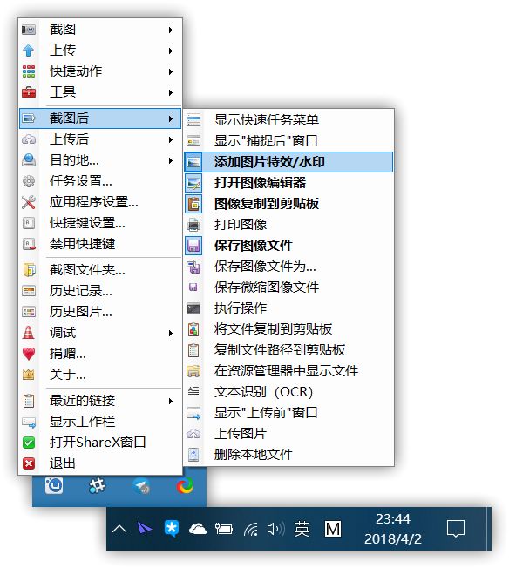Click the red X icon for 退出
This screenshot has width=509, height=568.
coord(29,463)
